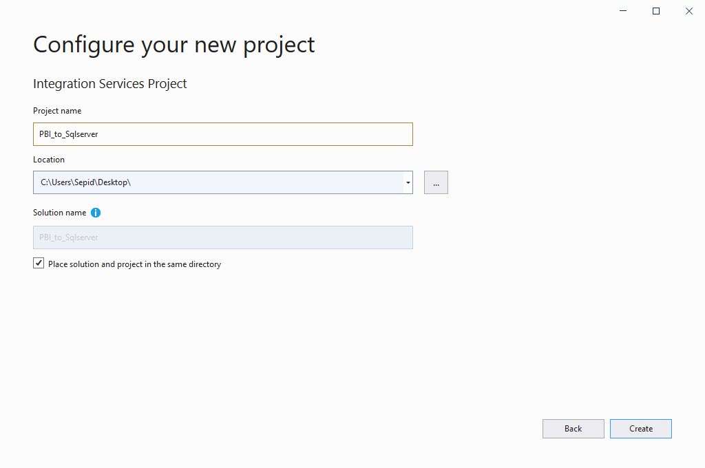705x468 pixels.
Task: Open the Location browse (...) button
Action: point(436,182)
